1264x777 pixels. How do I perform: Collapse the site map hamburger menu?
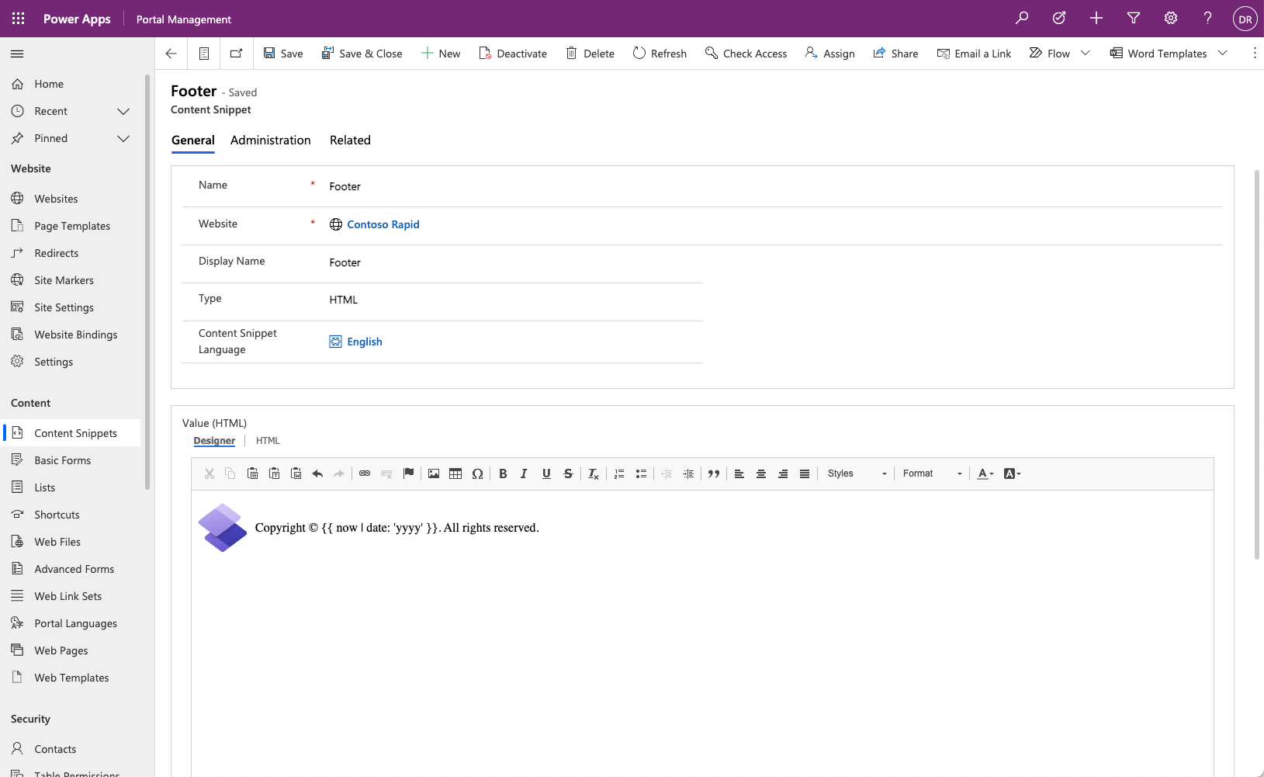click(x=17, y=54)
